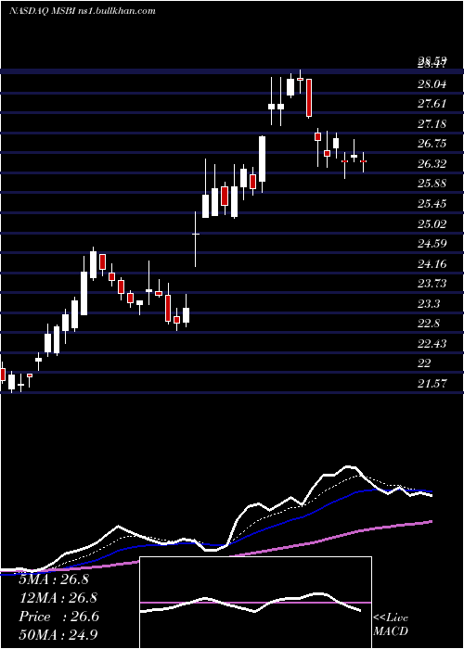Click the <<Live MACD label

(391, 624)
